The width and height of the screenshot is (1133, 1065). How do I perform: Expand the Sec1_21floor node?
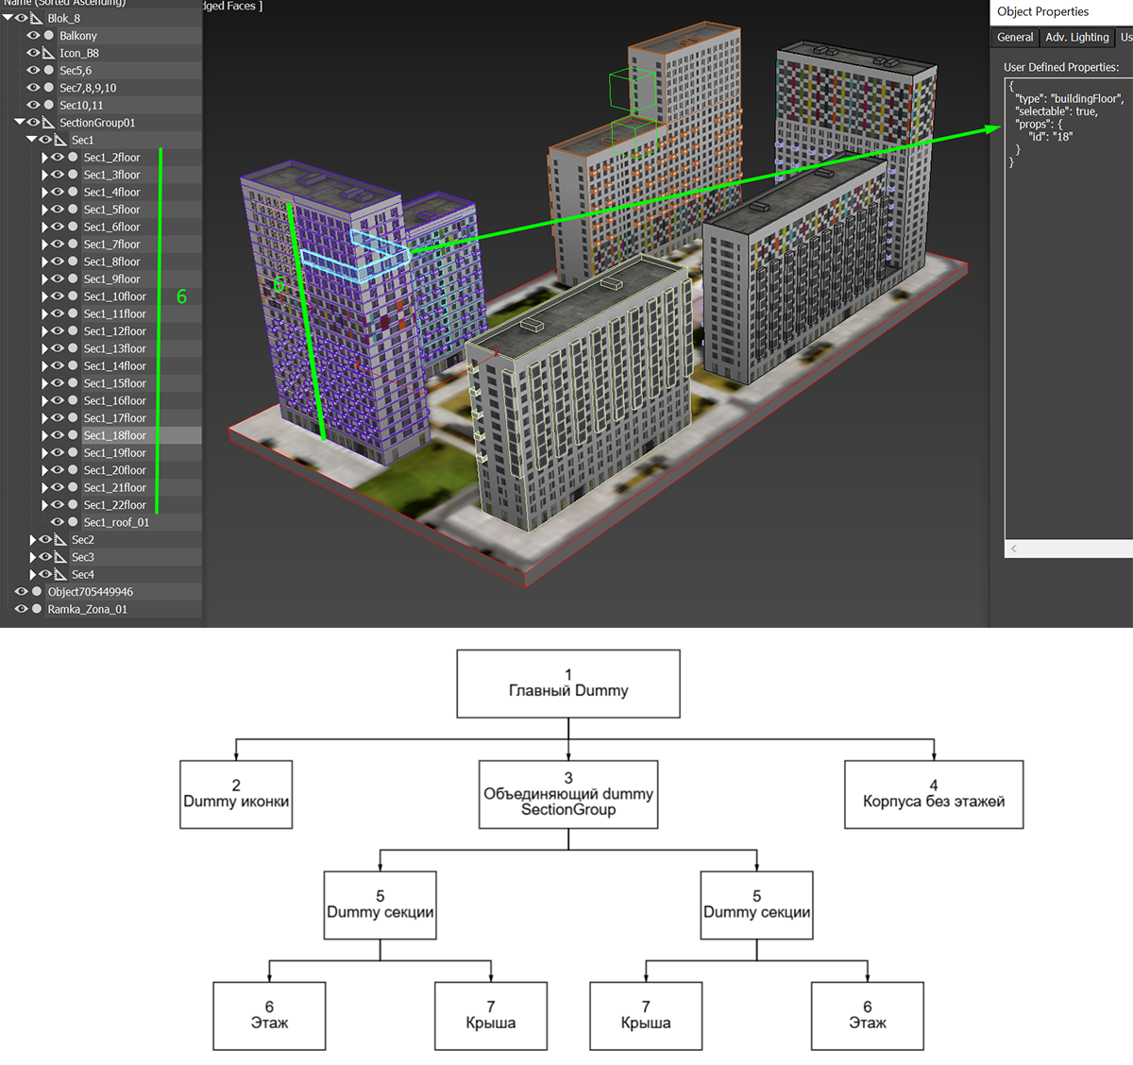click(x=44, y=487)
